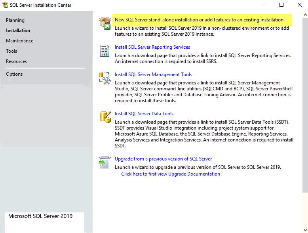Image resolution: width=308 pixels, height=233 pixels.
Task: Start Upgrade from a previous version link
Action: click(x=163, y=159)
